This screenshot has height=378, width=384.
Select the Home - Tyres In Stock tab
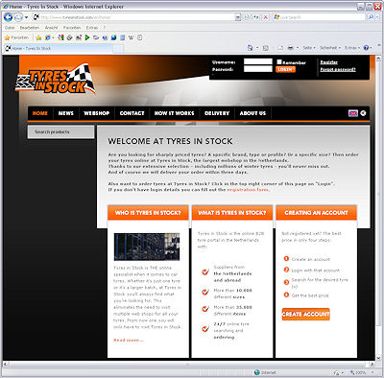(x=58, y=48)
